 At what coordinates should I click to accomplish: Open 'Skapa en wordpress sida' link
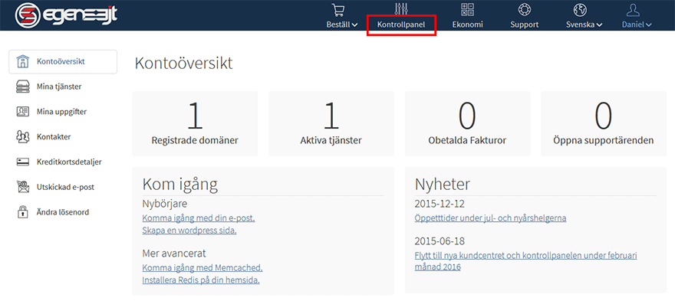point(189,231)
